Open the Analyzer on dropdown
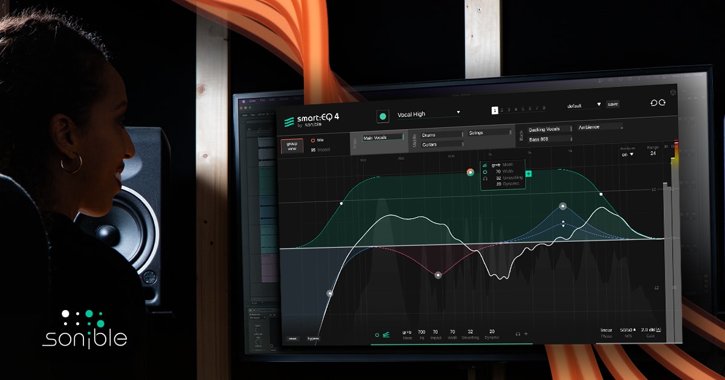 pos(626,154)
